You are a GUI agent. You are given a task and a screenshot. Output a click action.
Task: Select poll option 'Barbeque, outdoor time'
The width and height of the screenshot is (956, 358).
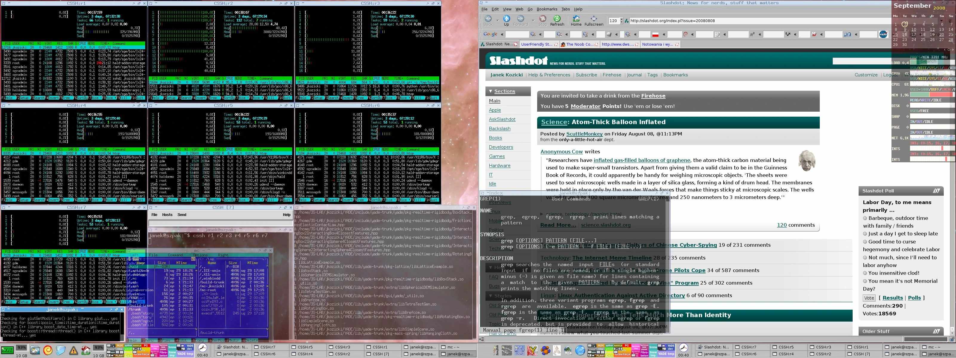[x=865, y=218]
